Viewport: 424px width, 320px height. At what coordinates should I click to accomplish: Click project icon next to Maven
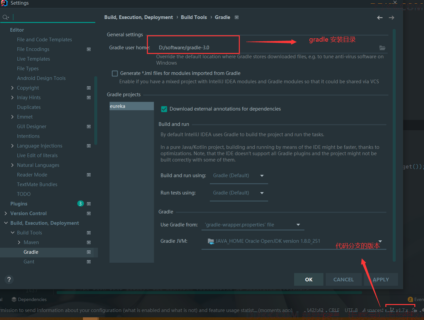tap(89, 242)
